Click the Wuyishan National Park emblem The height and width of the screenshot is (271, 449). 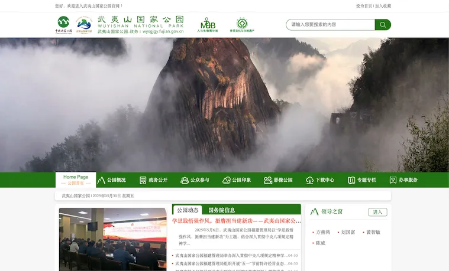coord(84,25)
